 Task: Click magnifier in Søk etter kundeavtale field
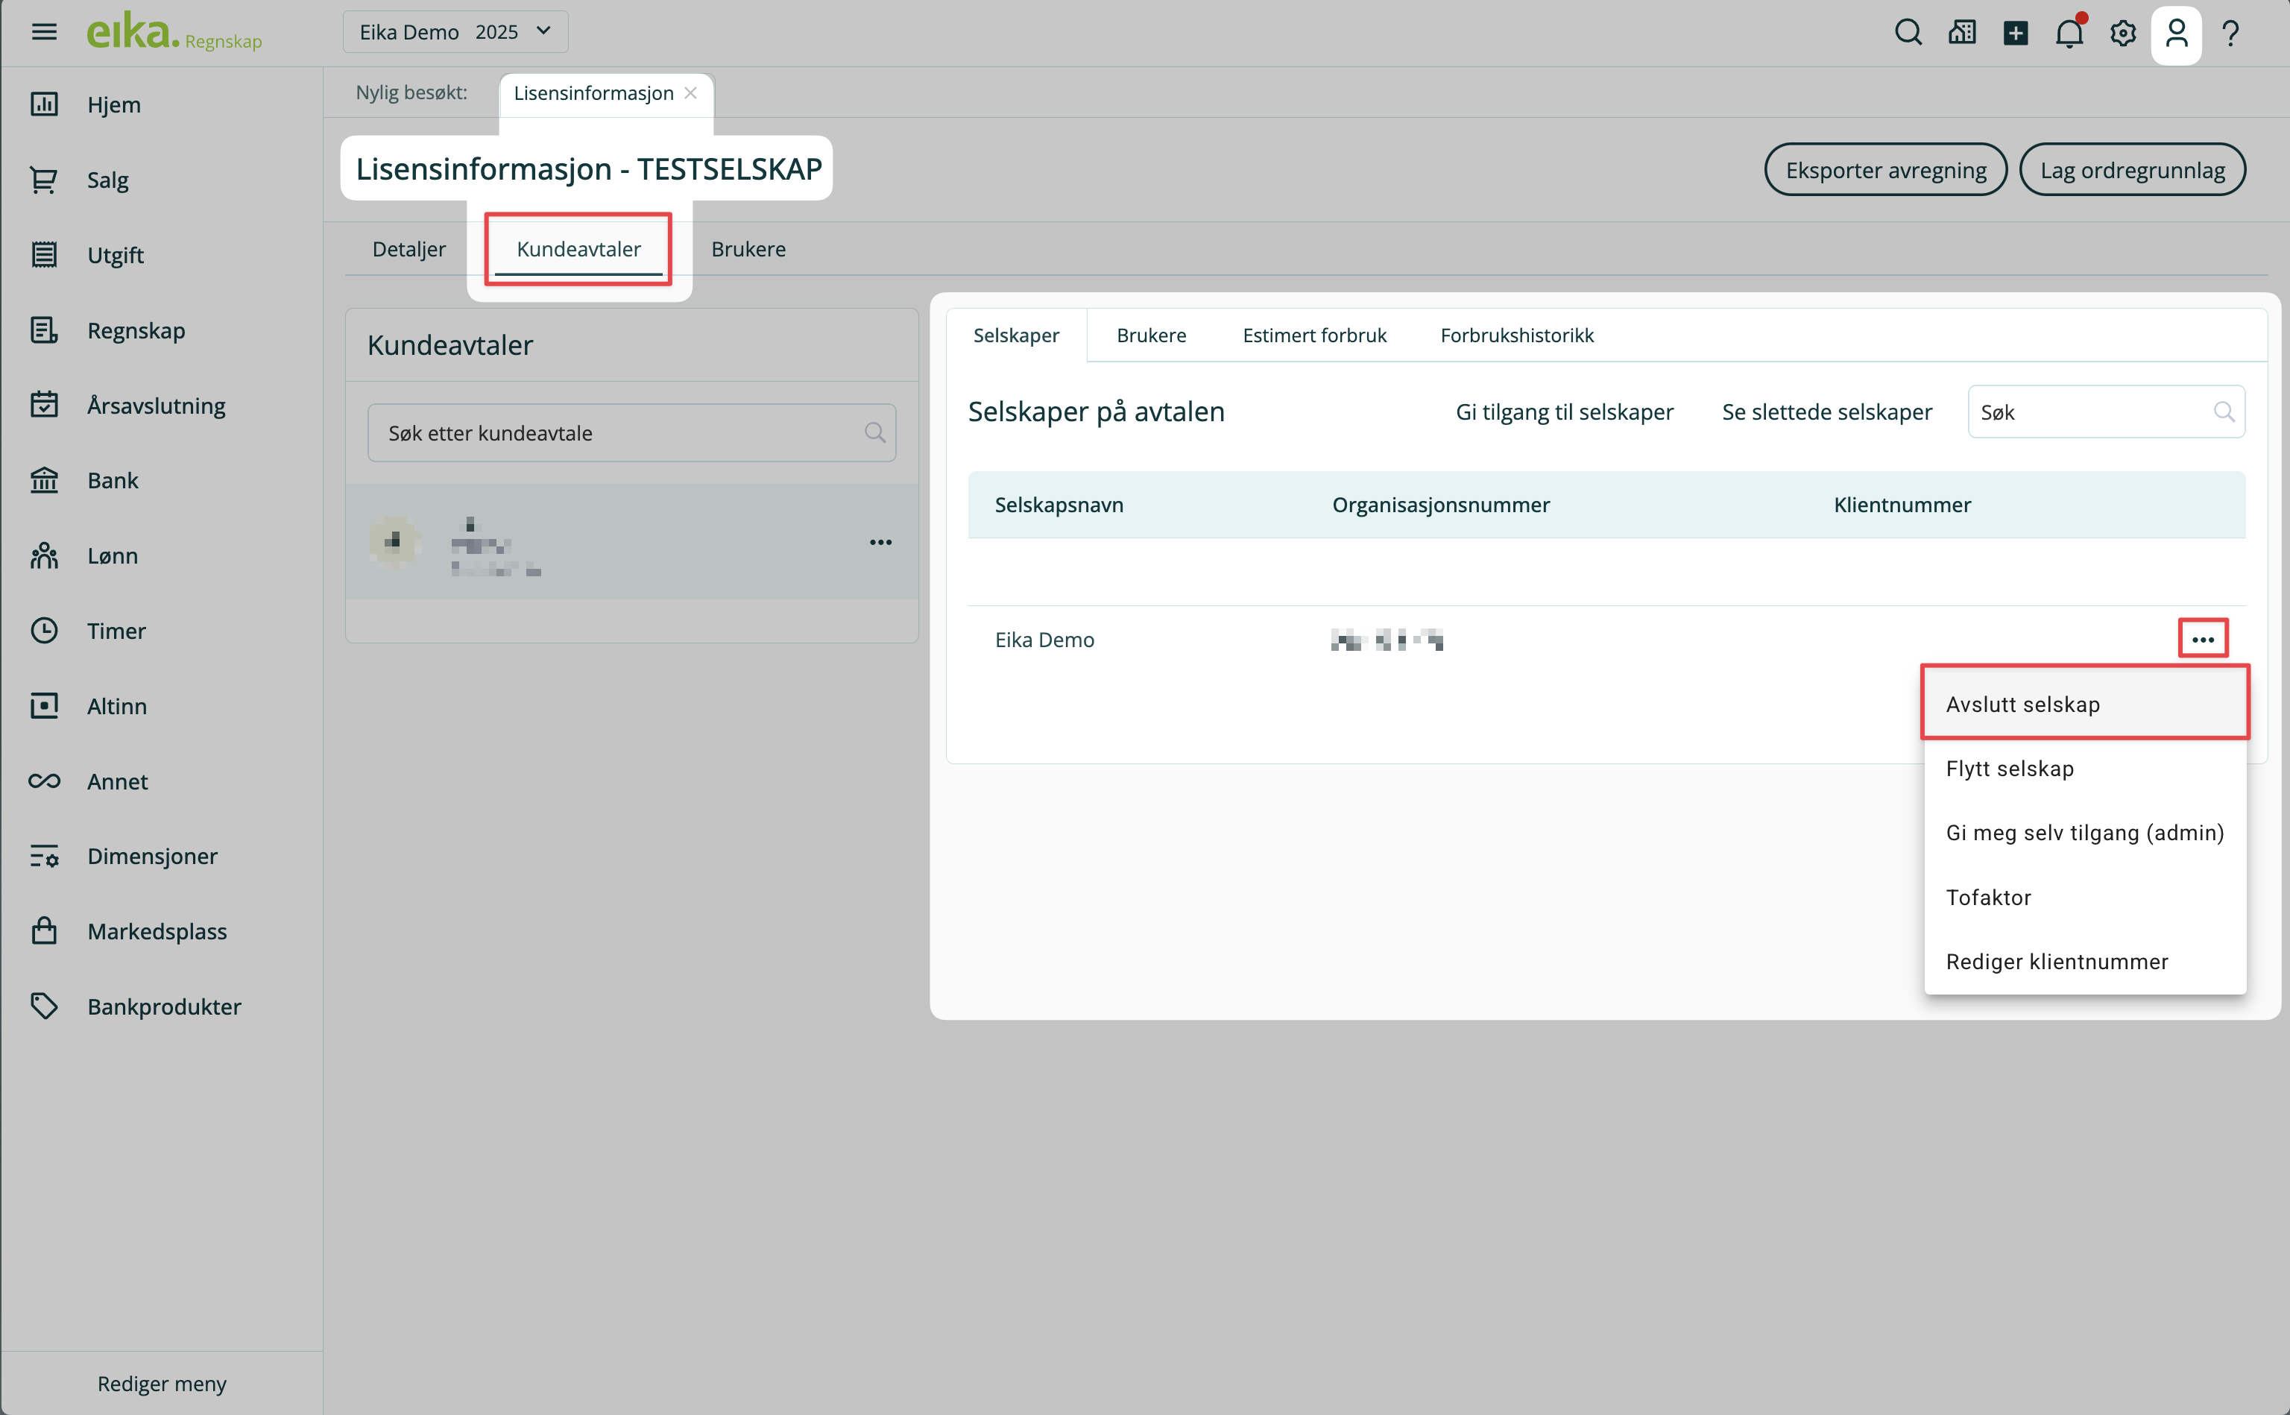tap(874, 432)
